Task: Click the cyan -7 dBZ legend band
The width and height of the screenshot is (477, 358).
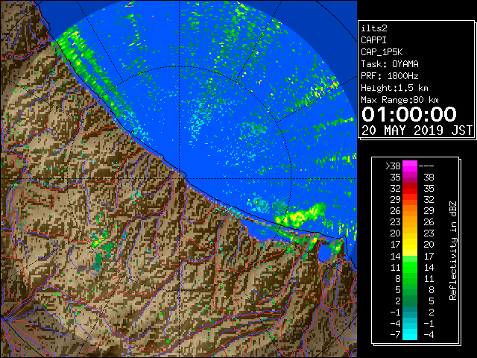Action: tap(410, 334)
